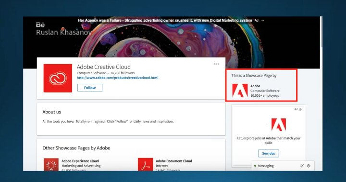Click the Adobe Creative Cloud logo
The image size is (346, 182).
pos(58,78)
